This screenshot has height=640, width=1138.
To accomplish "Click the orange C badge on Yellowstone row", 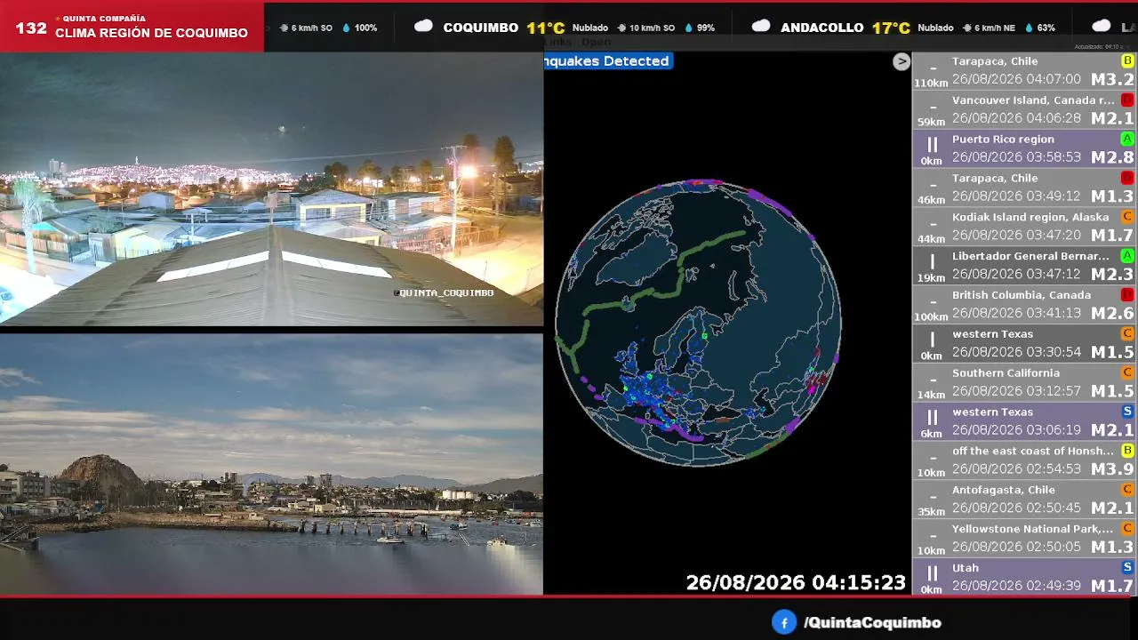I will click(1127, 528).
